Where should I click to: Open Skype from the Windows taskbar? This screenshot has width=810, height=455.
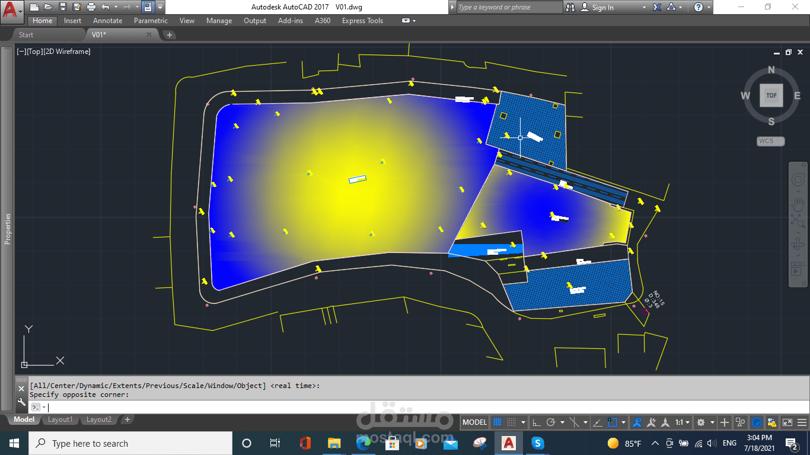[538, 443]
